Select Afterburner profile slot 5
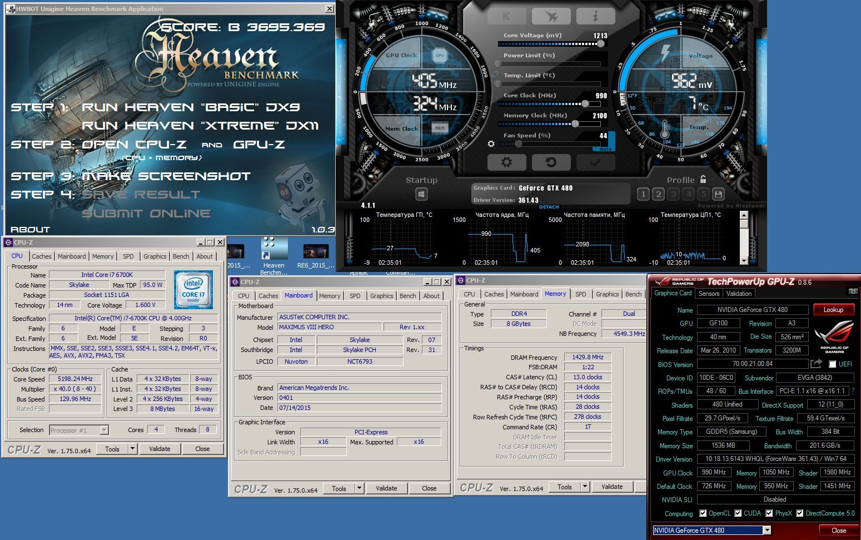 pos(703,194)
